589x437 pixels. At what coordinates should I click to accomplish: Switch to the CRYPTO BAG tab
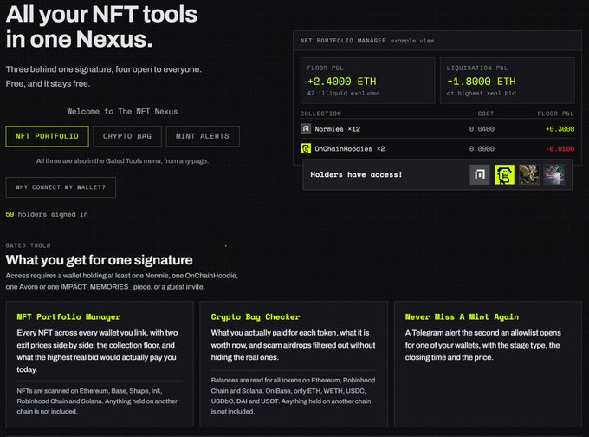pyautogui.click(x=127, y=136)
